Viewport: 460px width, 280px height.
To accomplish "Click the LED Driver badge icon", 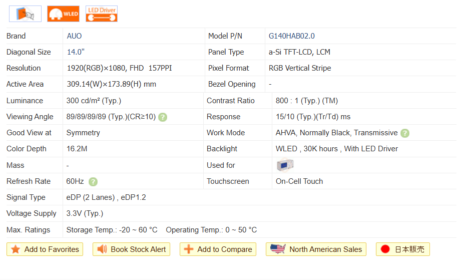I will click(102, 14).
